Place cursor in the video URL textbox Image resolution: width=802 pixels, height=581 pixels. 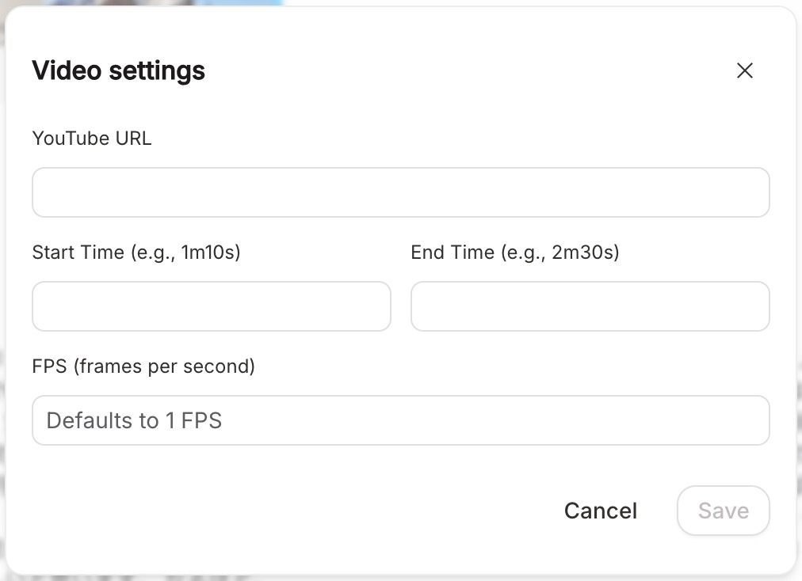coord(400,192)
